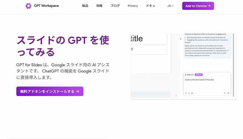Open the ドキュ navigation item
The image size is (243, 139).
pos(150,6)
